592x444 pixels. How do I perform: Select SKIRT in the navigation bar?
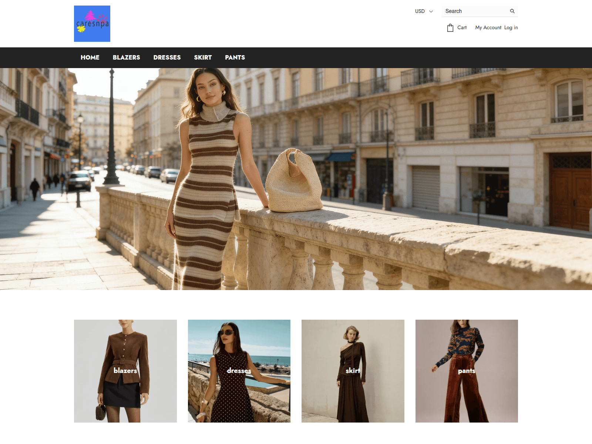(x=203, y=57)
